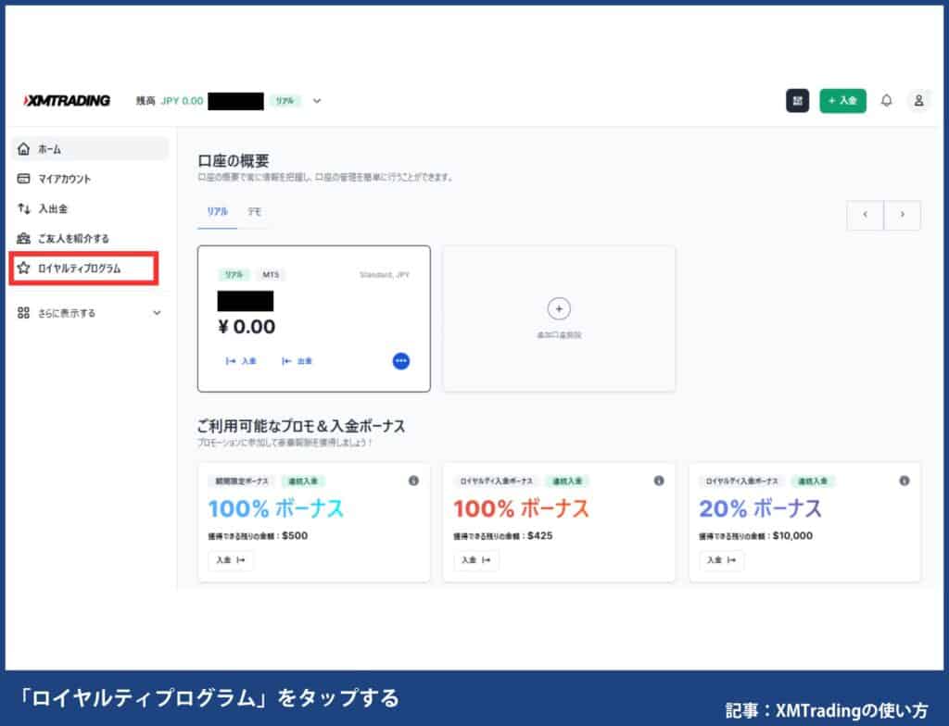Click the Standard, JPY label on account card
The width and height of the screenshot is (949, 726).
coord(385,275)
